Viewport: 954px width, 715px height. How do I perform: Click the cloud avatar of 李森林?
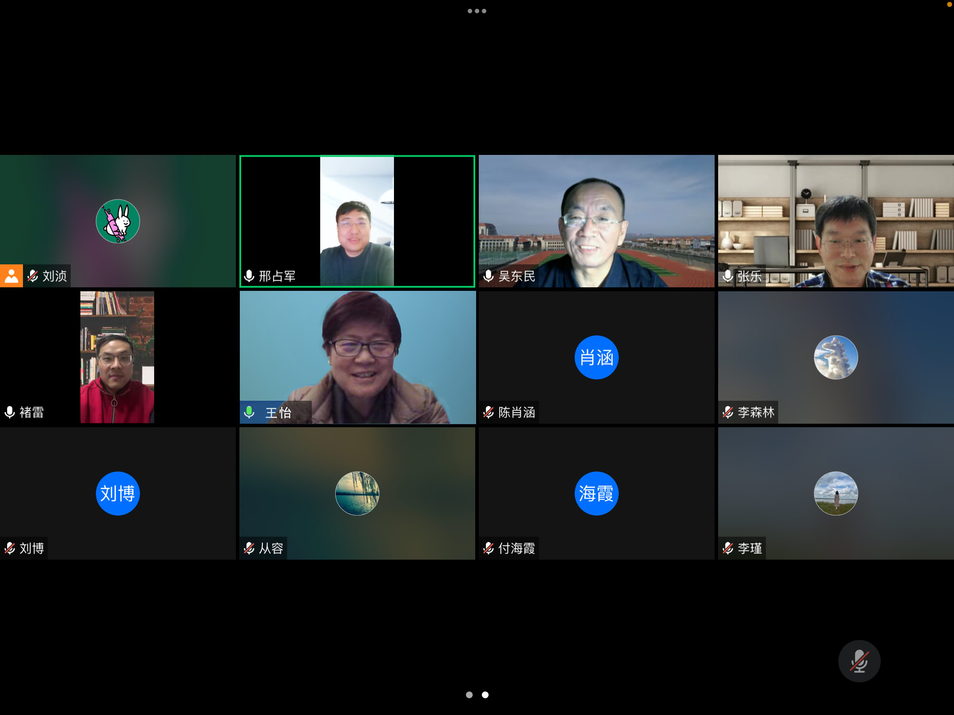pyautogui.click(x=836, y=357)
